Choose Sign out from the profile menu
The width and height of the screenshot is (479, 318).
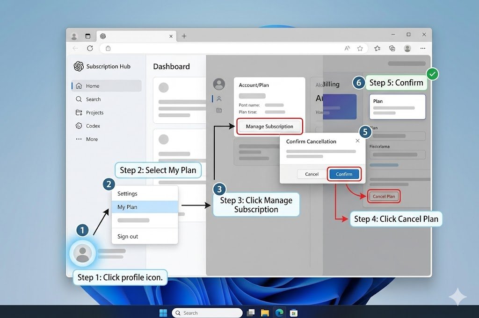coord(145,236)
